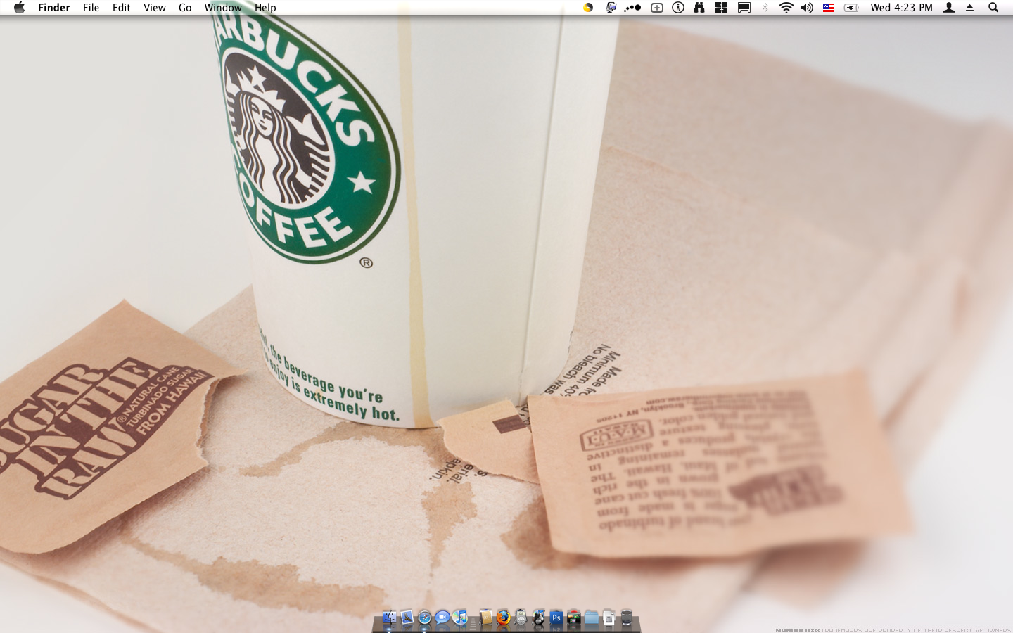Open the View menu
This screenshot has width=1013, height=633.
pos(154,8)
